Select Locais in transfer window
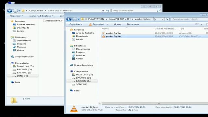The width and height of the screenshot is (208, 117). (x=20, y=31)
